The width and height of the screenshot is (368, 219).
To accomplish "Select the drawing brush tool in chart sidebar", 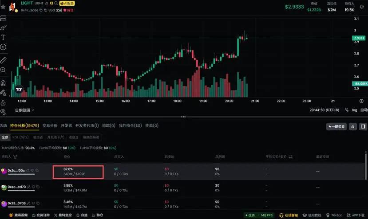I will click(3, 28).
